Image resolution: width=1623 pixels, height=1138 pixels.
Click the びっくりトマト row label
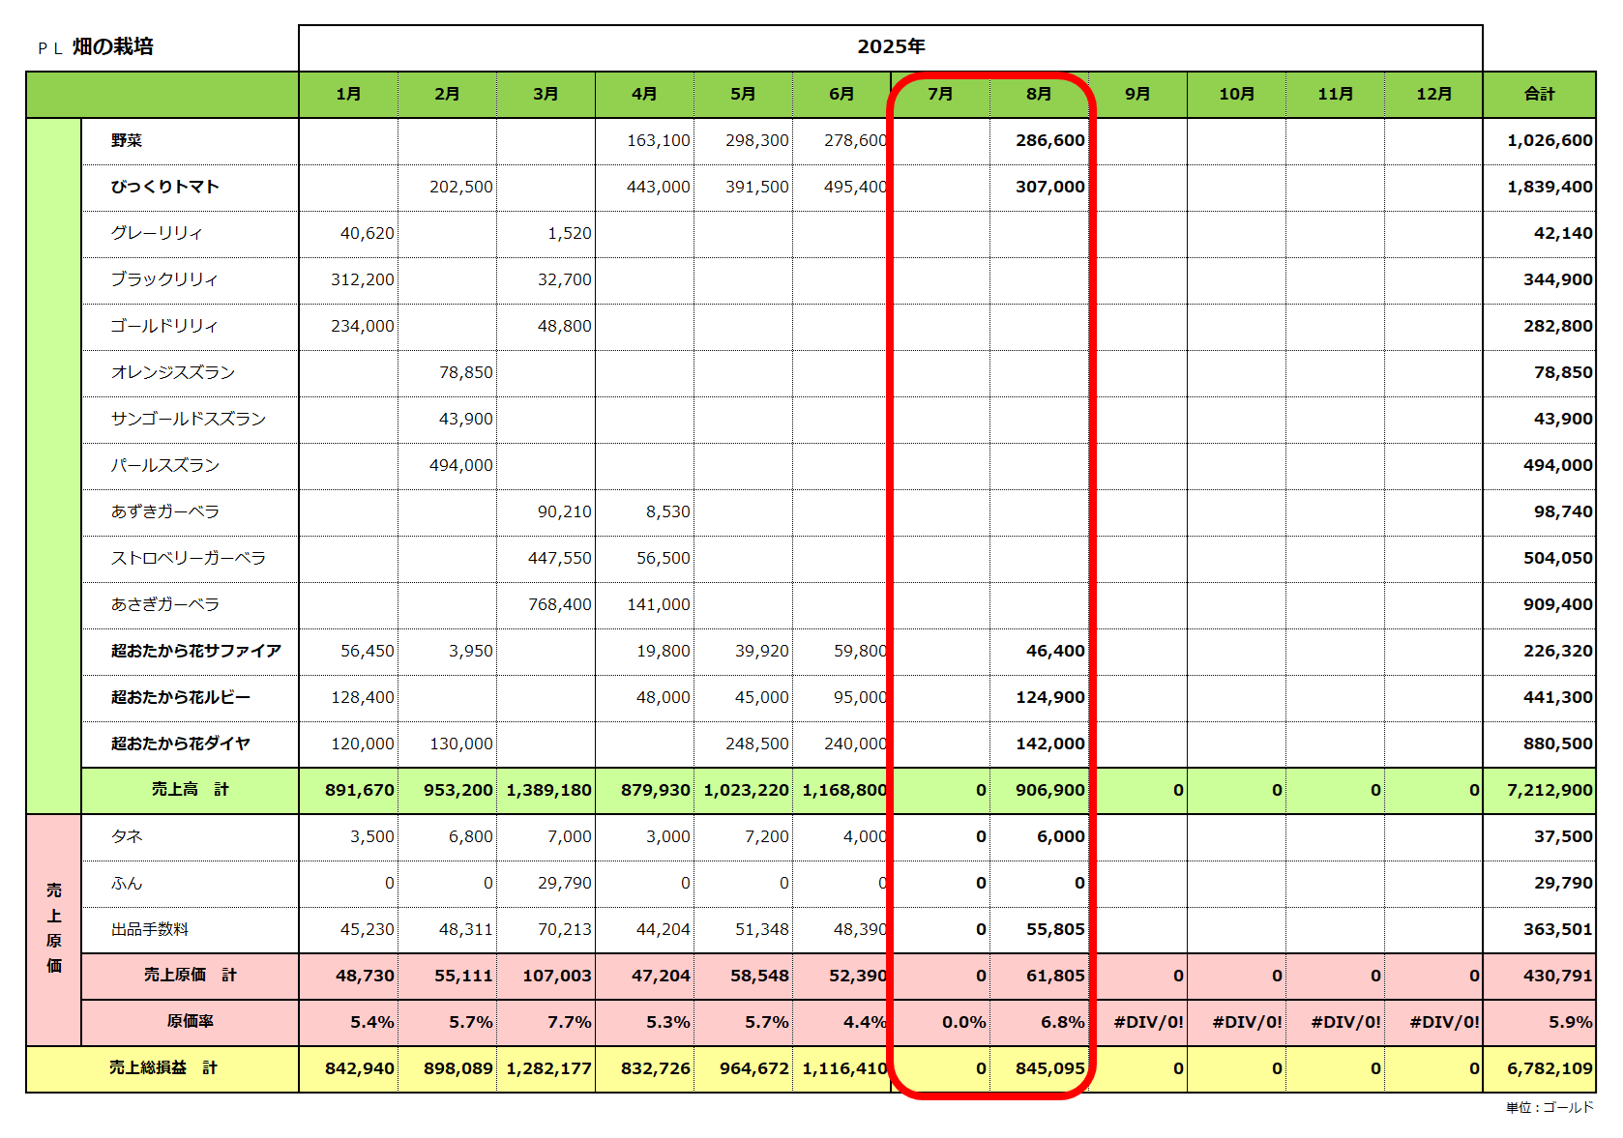(164, 187)
